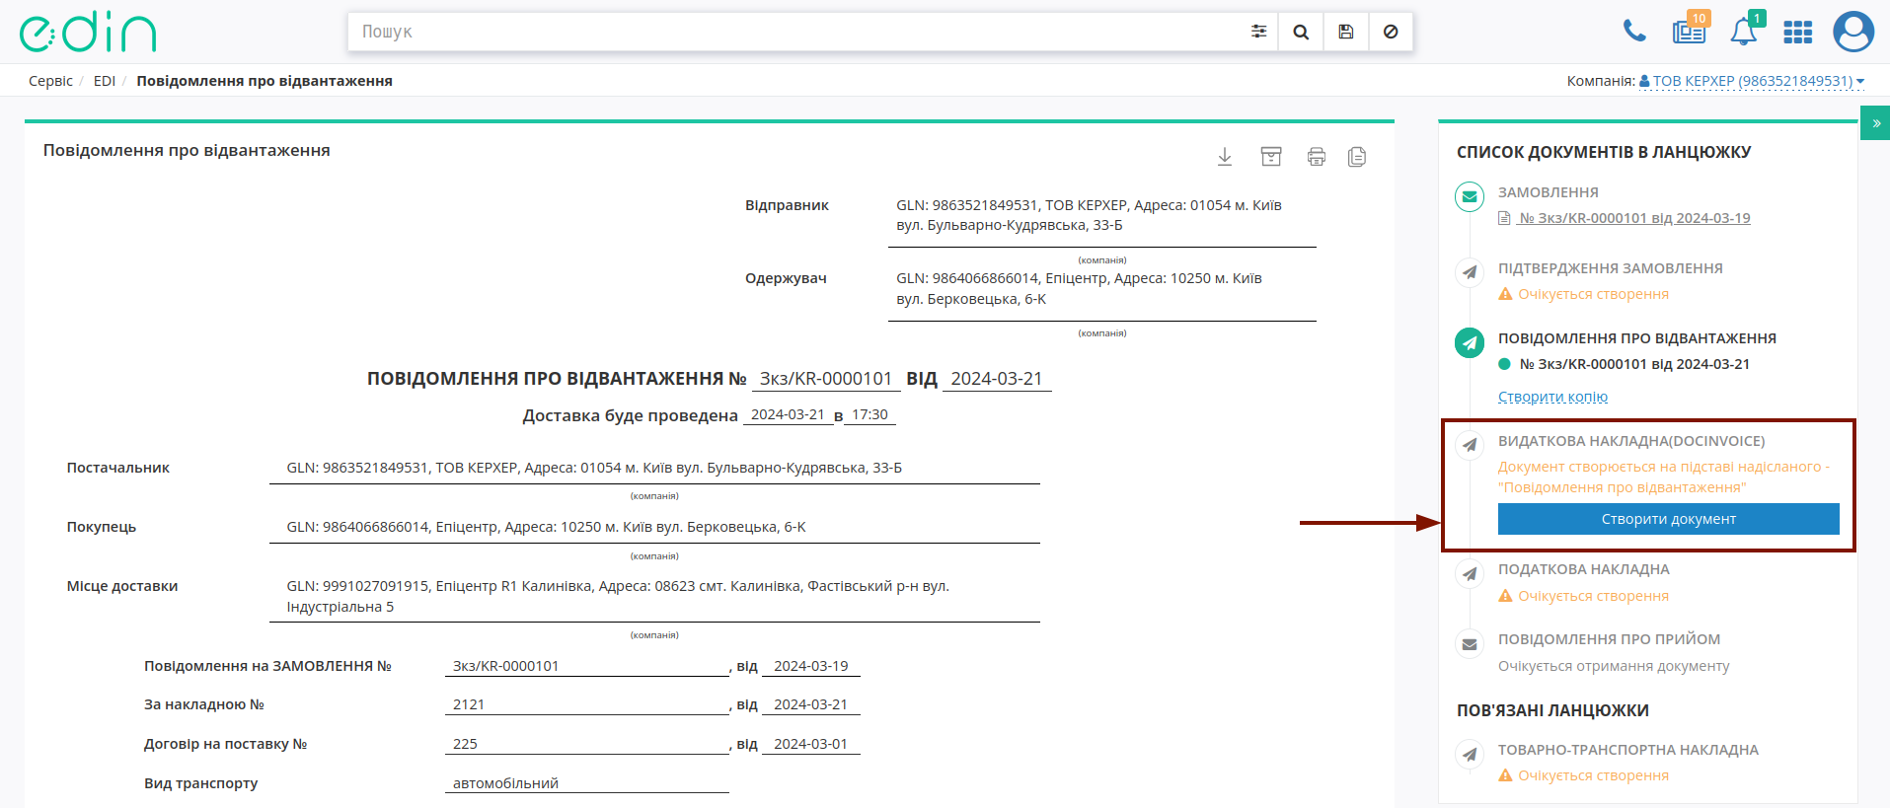Open order № Зкз/KR-0000101 від 2024-03-19 link
The height and width of the screenshot is (808, 1890).
tap(1633, 218)
